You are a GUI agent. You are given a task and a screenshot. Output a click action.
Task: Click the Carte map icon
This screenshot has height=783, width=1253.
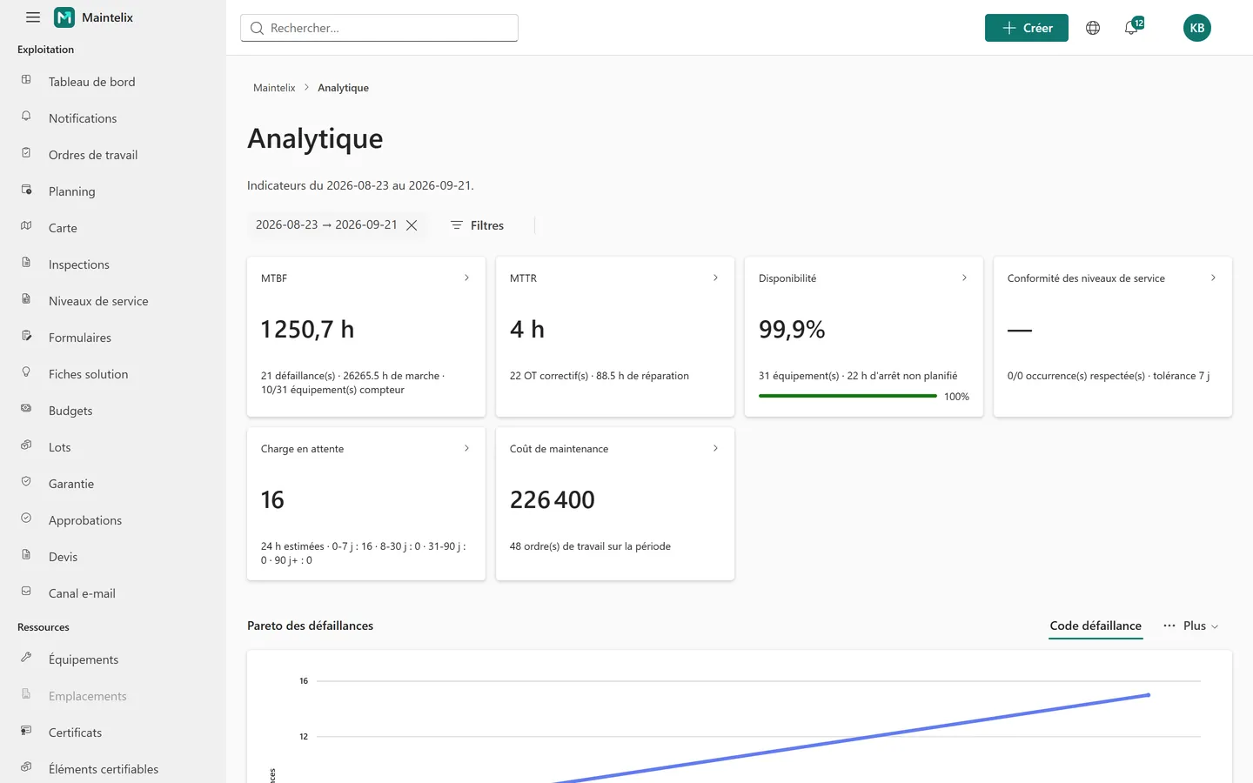click(x=26, y=226)
